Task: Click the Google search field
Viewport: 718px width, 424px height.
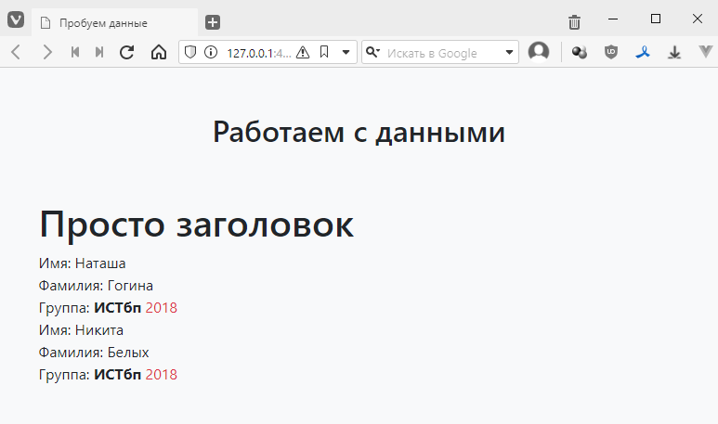Action: click(x=441, y=53)
